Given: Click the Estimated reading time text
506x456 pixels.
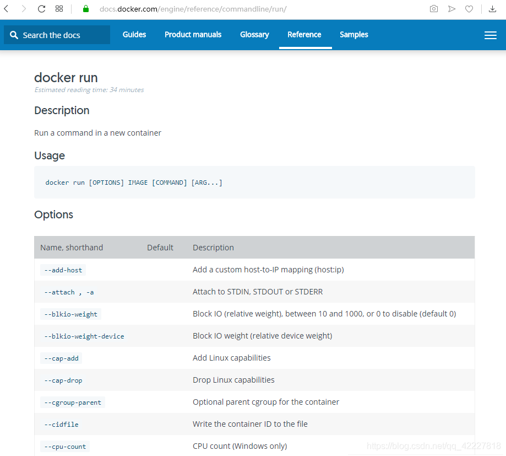Looking at the screenshot, I should (x=89, y=90).
